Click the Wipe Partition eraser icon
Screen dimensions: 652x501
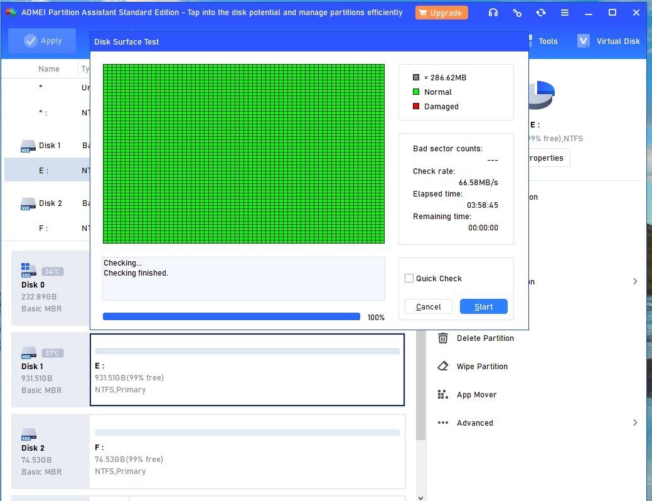click(x=443, y=367)
